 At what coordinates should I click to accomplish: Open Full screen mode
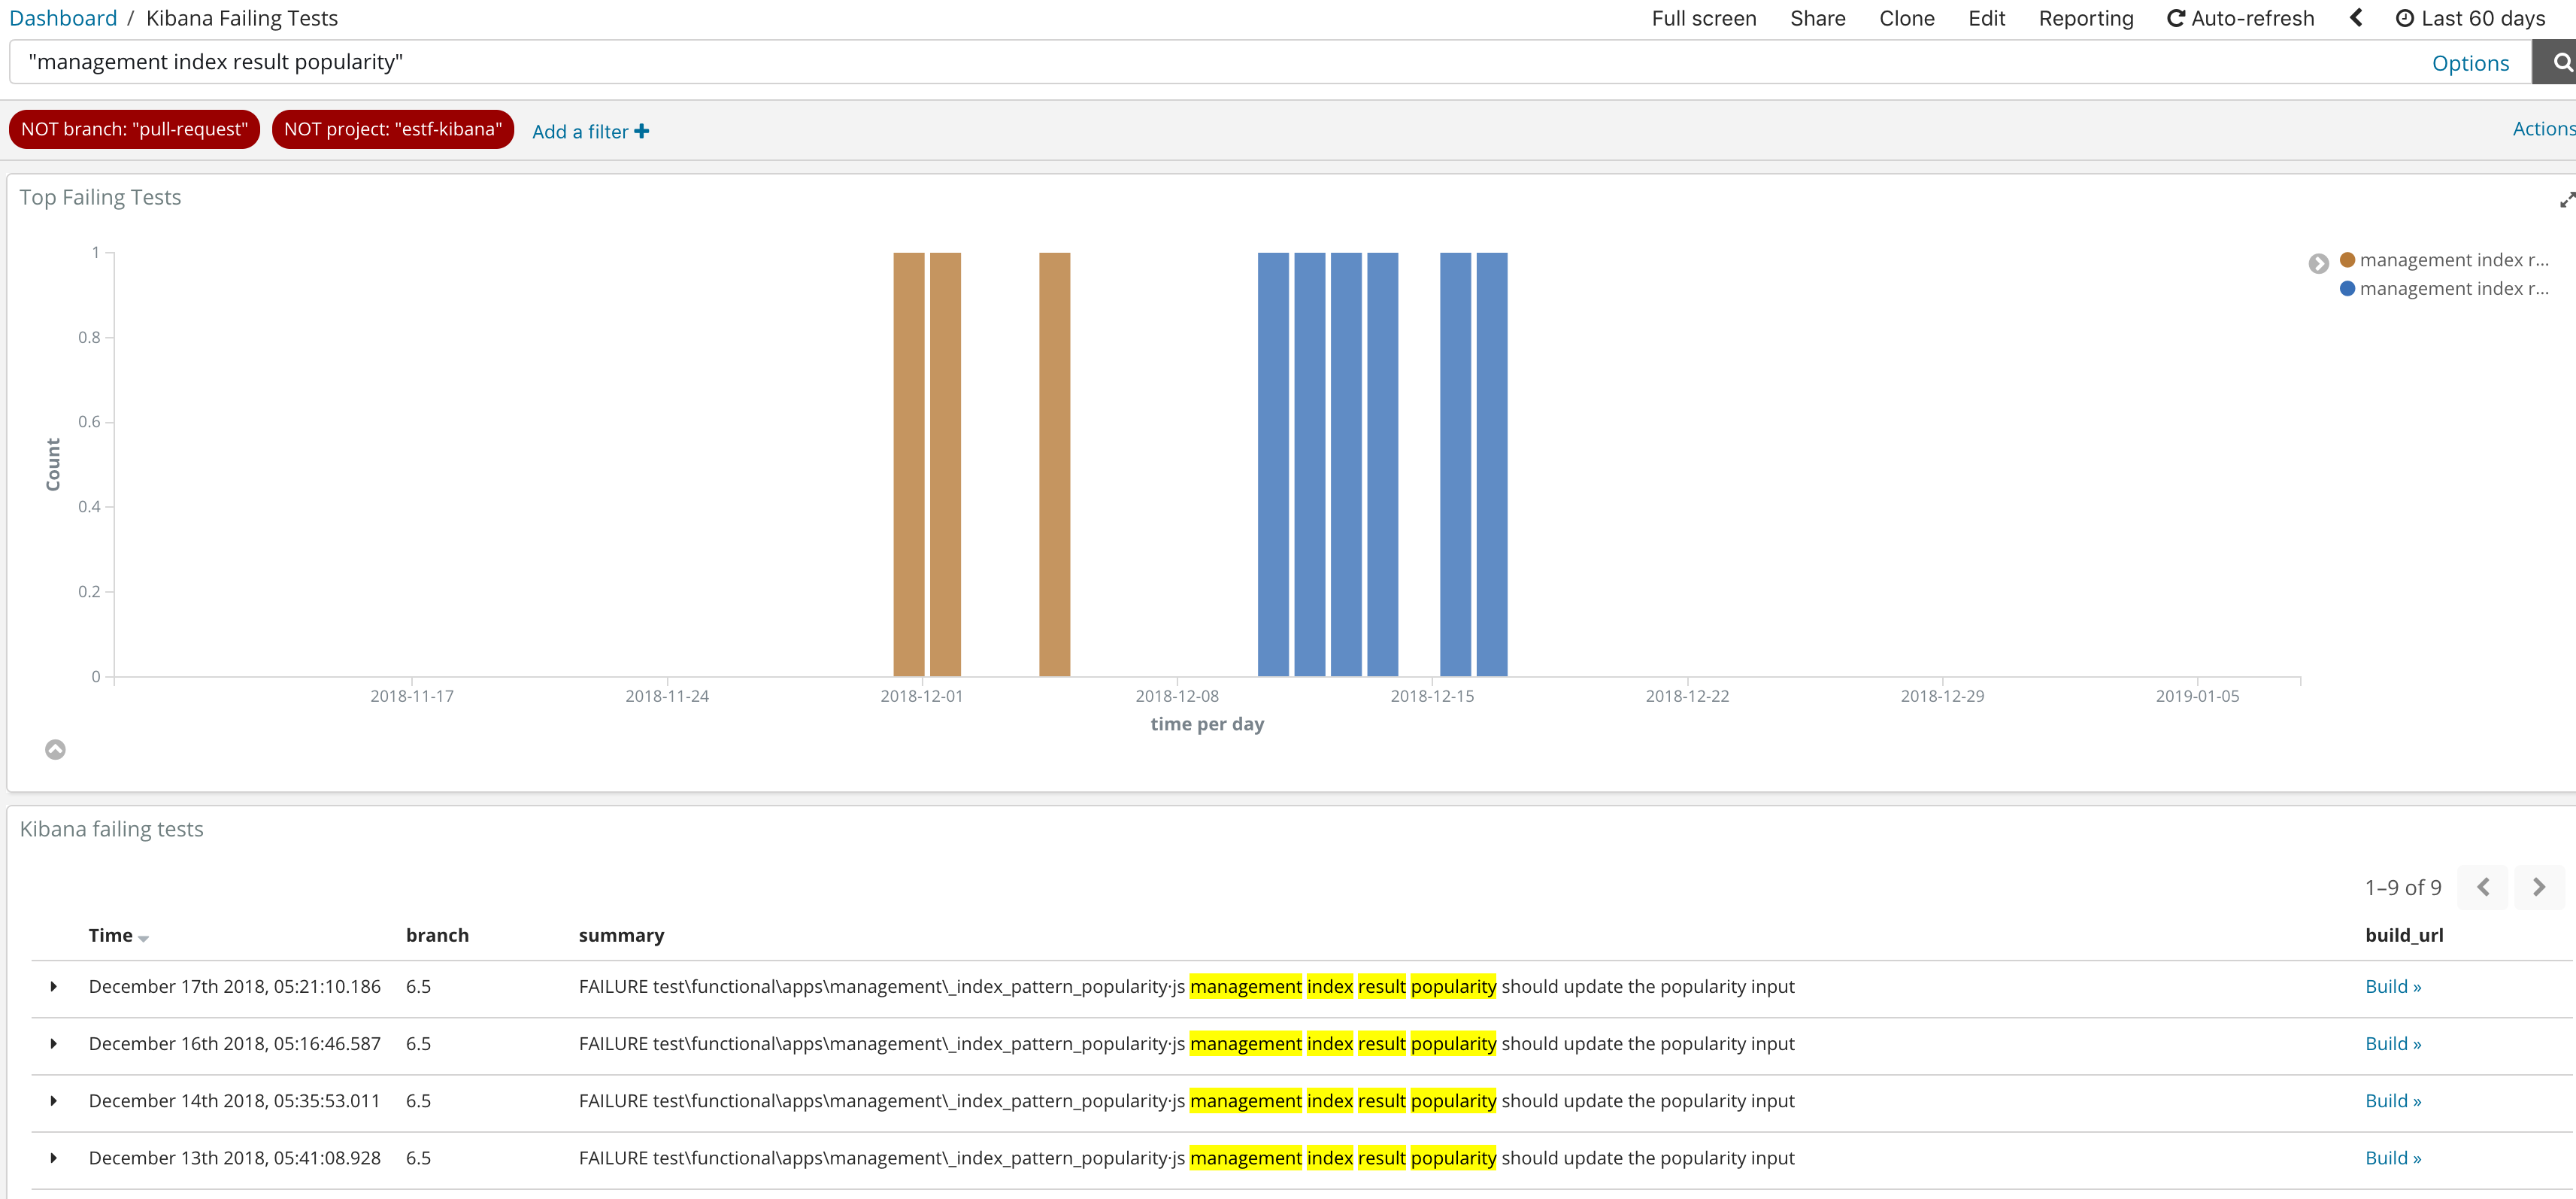pyautogui.click(x=1704, y=18)
